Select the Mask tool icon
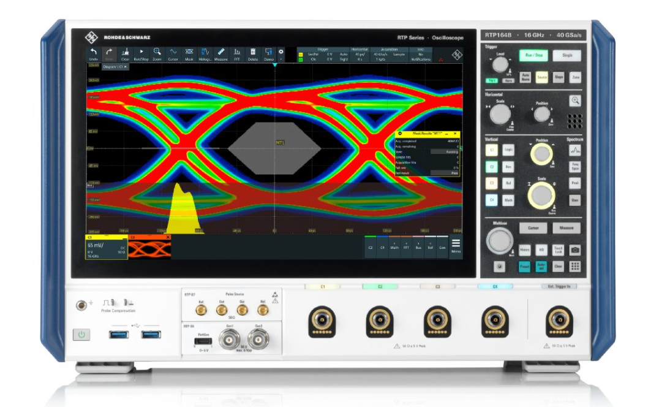 click(189, 54)
